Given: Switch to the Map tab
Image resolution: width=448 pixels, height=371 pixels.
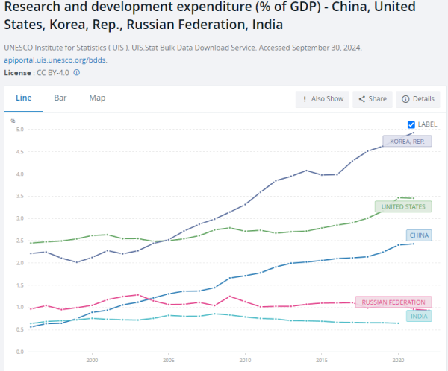Looking at the screenshot, I should point(97,98).
